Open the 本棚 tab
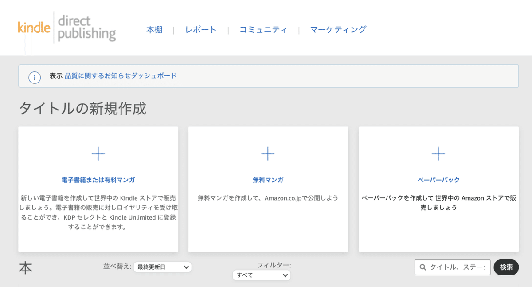Viewport: 532px width, 287px height. point(154,30)
